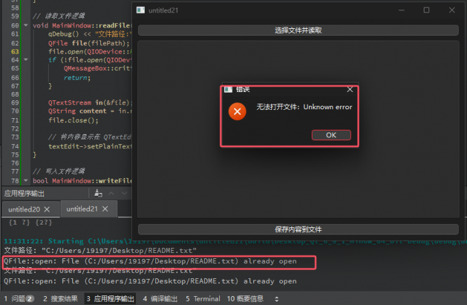
Task: Open the Terminal pane
Action: [x=202, y=299]
